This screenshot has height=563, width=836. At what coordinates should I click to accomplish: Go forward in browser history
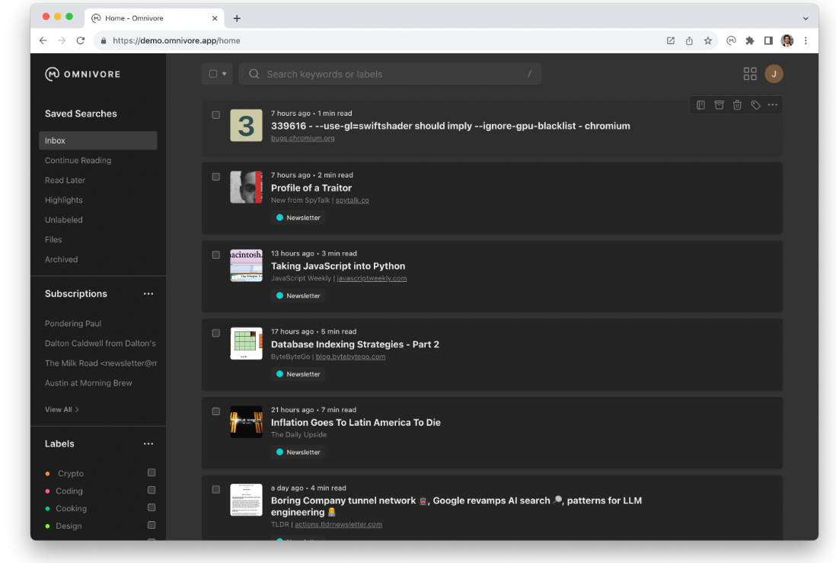coord(62,40)
